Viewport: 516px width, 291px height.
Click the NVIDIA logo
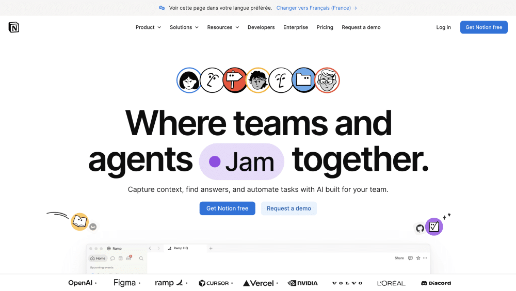tap(303, 283)
